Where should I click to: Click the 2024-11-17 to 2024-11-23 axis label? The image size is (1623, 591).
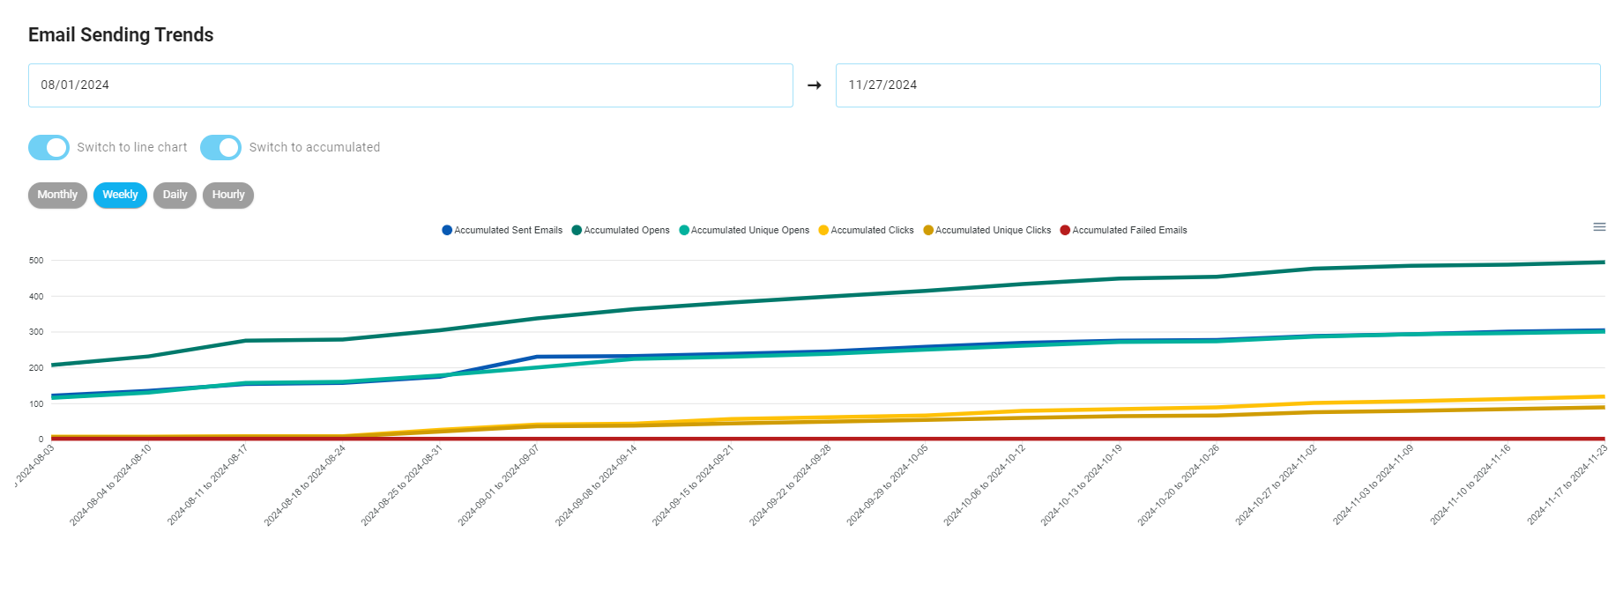point(1567,485)
